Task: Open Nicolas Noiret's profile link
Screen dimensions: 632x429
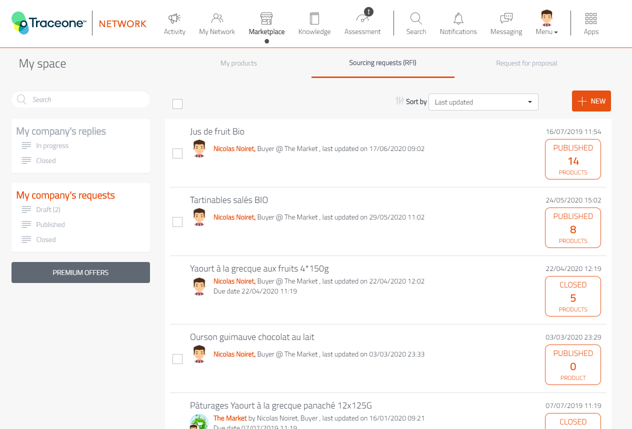Action: click(x=234, y=148)
